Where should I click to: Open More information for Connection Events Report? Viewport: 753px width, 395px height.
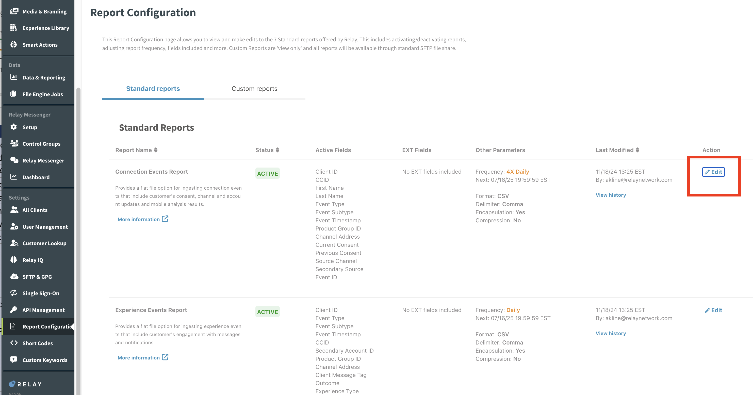coord(143,219)
